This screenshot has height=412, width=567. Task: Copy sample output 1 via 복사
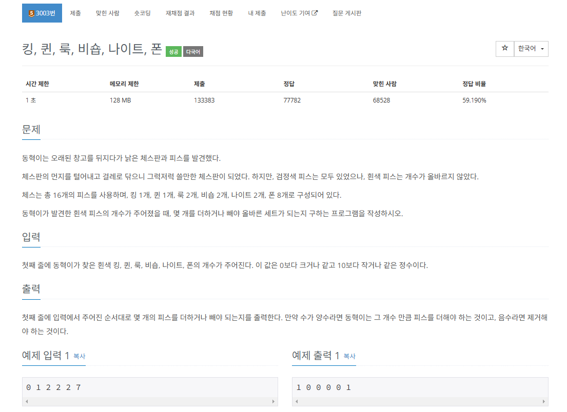click(349, 356)
